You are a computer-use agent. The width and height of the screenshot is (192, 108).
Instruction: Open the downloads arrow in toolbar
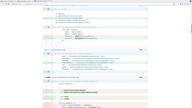185,4
